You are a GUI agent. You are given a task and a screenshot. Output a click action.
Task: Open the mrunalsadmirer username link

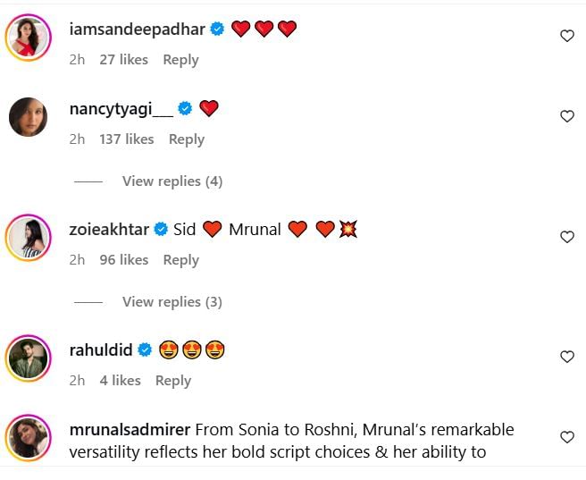point(129,430)
